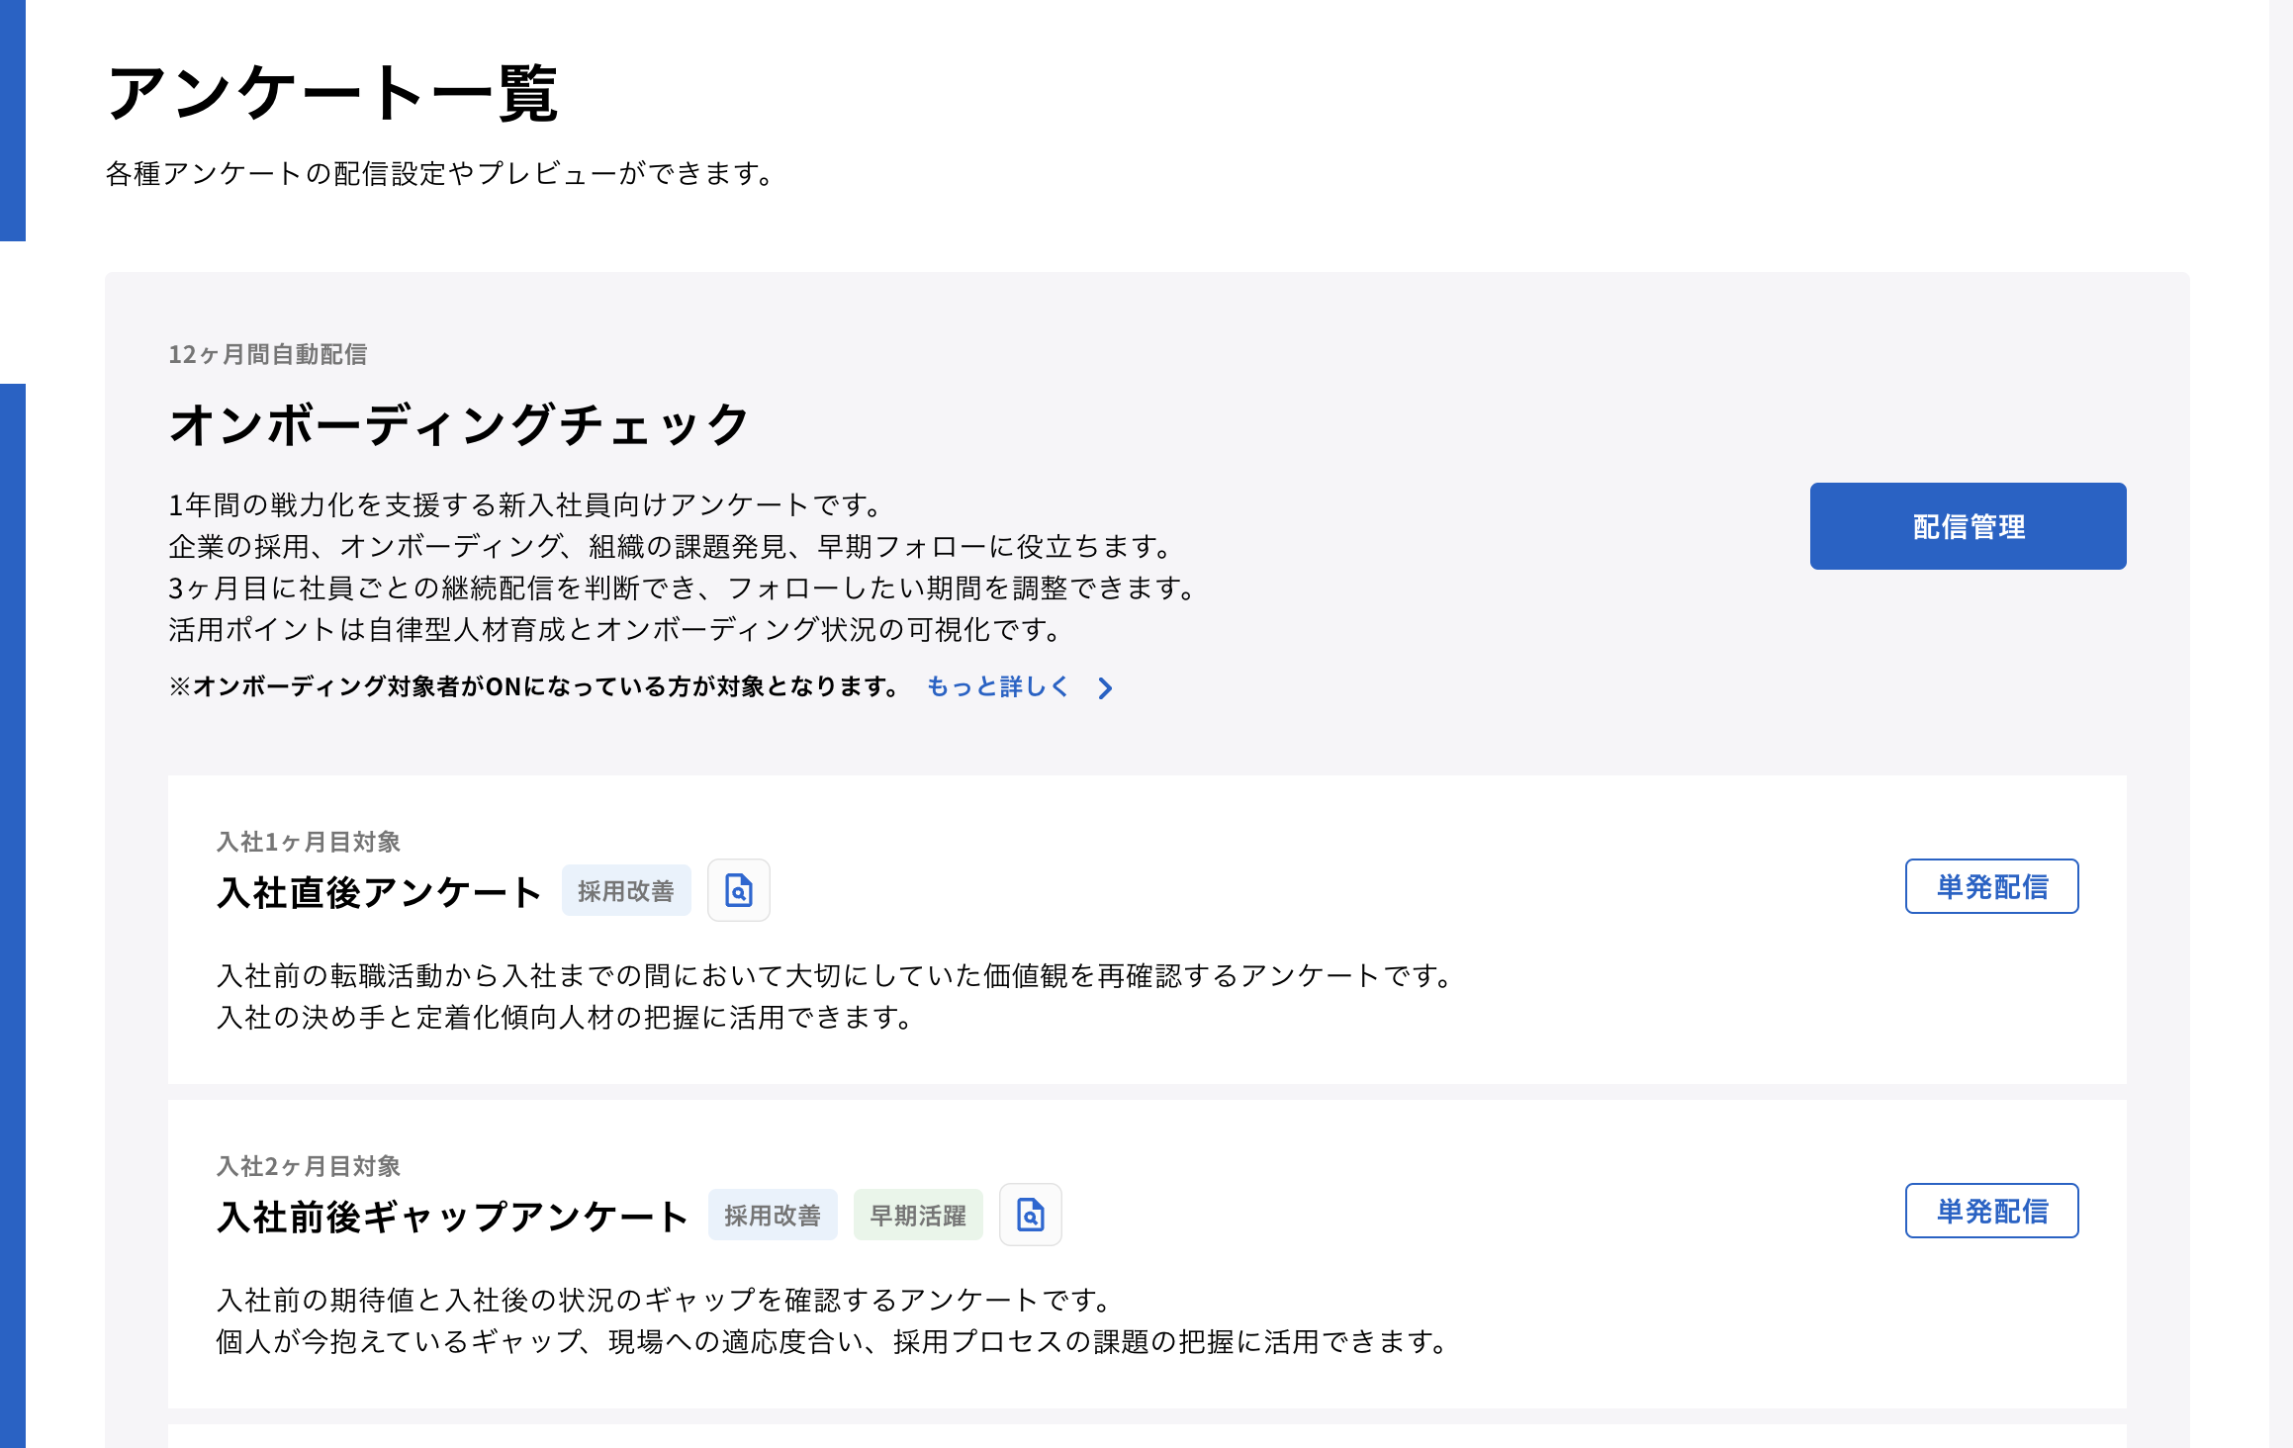Viewport: 2293px width, 1448px height.
Task: Select the blue preview document icon in the second survey row
Action: pyautogui.click(x=1031, y=1215)
